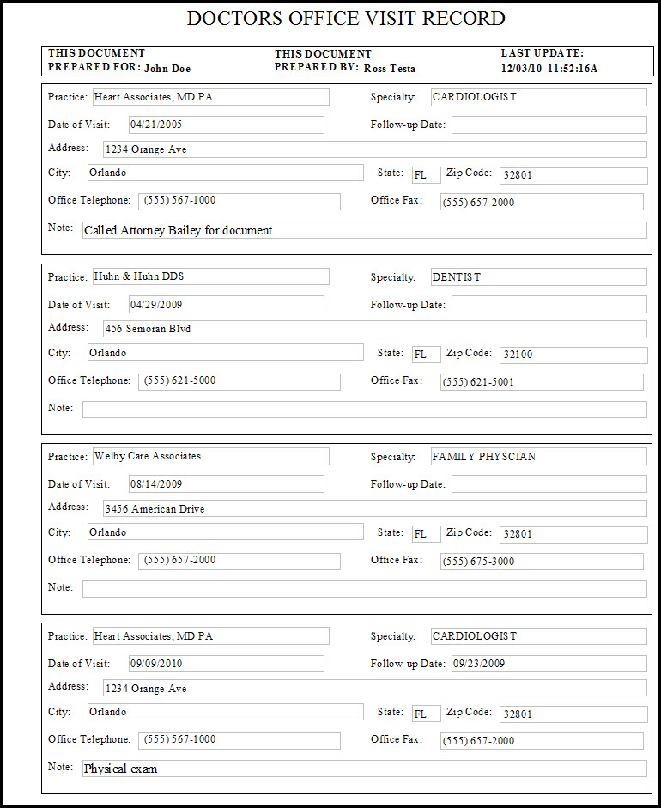Click the DOCTORS OFFICE VISIT RECORD title

coord(346,19)
